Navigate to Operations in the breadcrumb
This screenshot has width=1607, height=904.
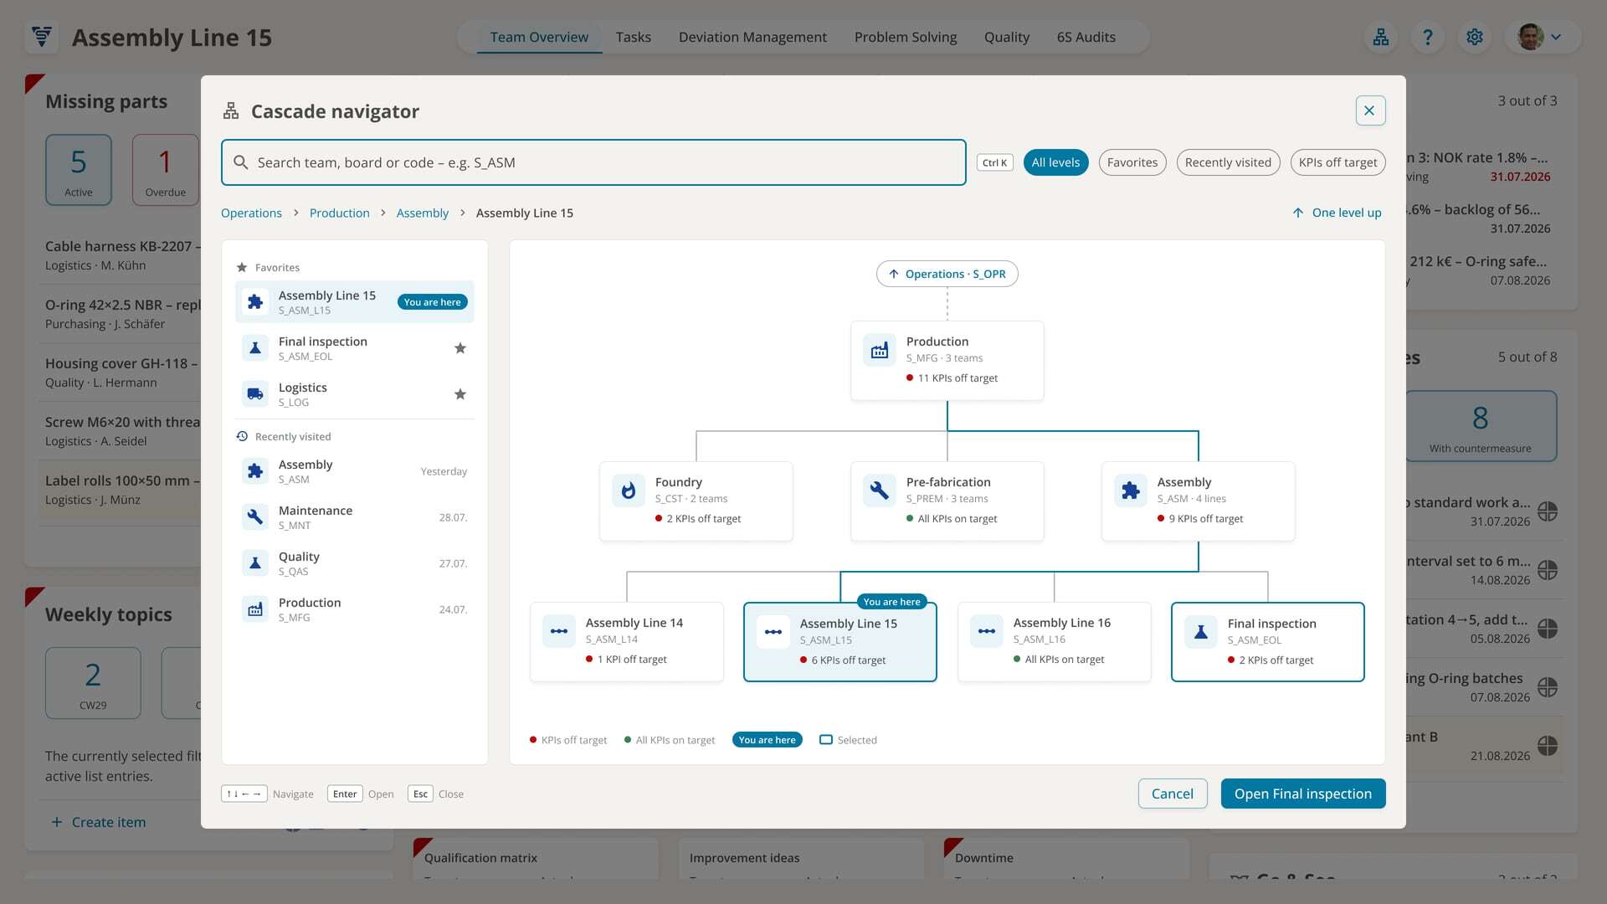pyautogui.click(x=251, y=213)
